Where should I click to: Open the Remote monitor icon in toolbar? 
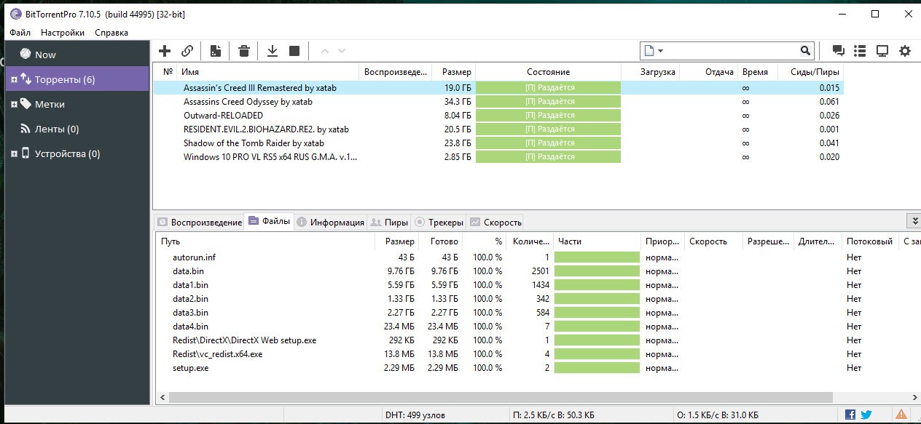[x=882, y=51]
